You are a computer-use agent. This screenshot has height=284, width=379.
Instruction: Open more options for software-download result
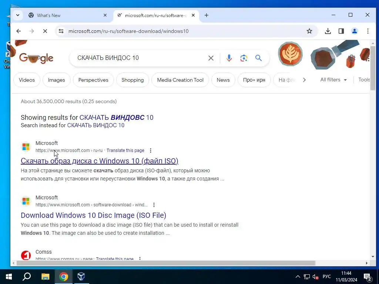tap(154, 205)
